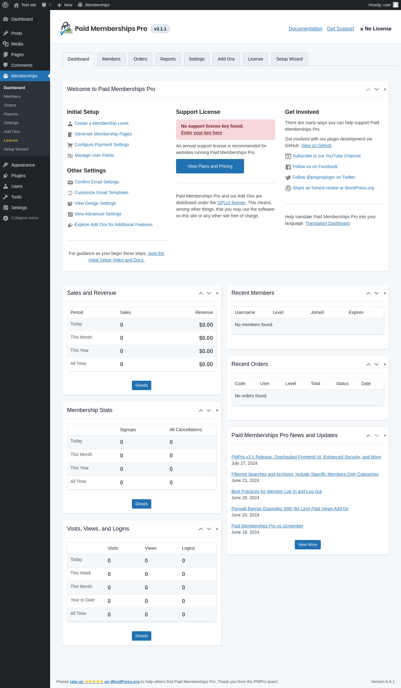Move the Recent Members panel up
Image resolution: width=401 pixels, height=688 pixels.
(368, 293)
